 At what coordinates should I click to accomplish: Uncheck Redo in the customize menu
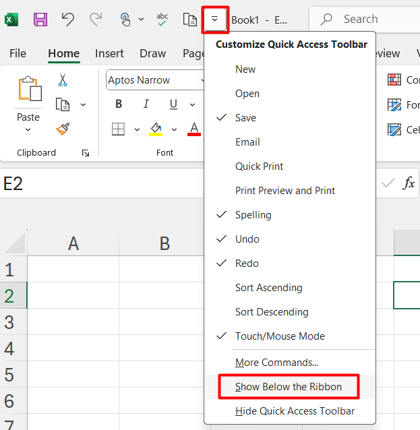[290, 264]
